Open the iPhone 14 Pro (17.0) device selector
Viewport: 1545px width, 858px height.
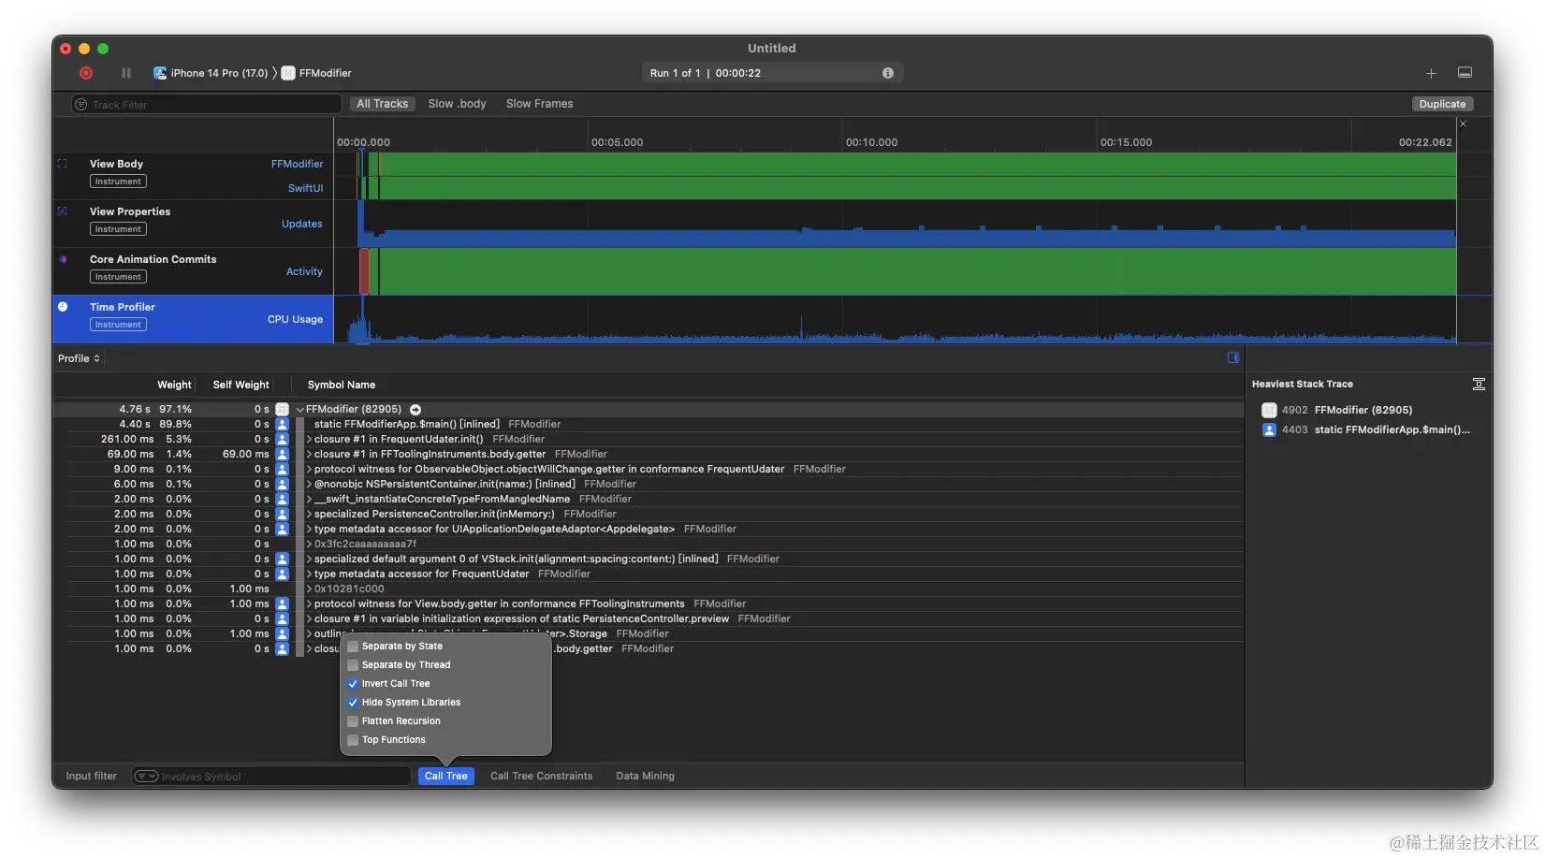[x=211, y=73]
